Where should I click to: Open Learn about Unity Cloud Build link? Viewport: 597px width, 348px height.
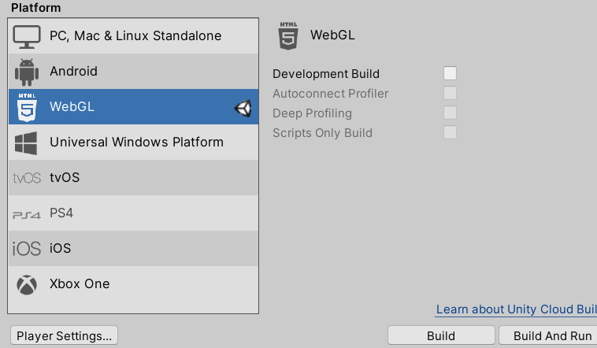point(517,309)
